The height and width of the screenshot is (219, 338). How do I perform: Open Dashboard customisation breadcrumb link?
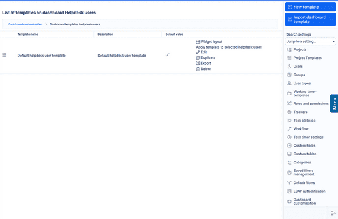[25, 24]
